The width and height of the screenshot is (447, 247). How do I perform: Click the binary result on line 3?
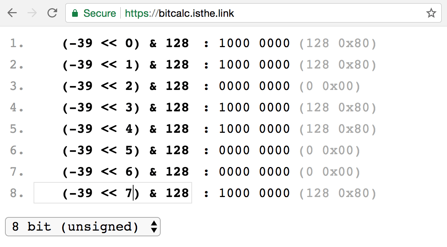tap(254, 86)
